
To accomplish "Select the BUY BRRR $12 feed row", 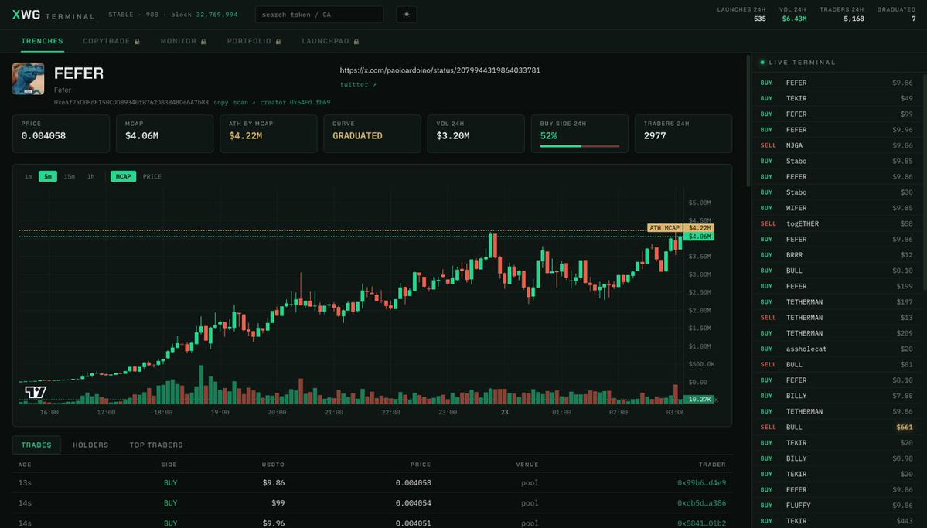I will pos(836,255).
